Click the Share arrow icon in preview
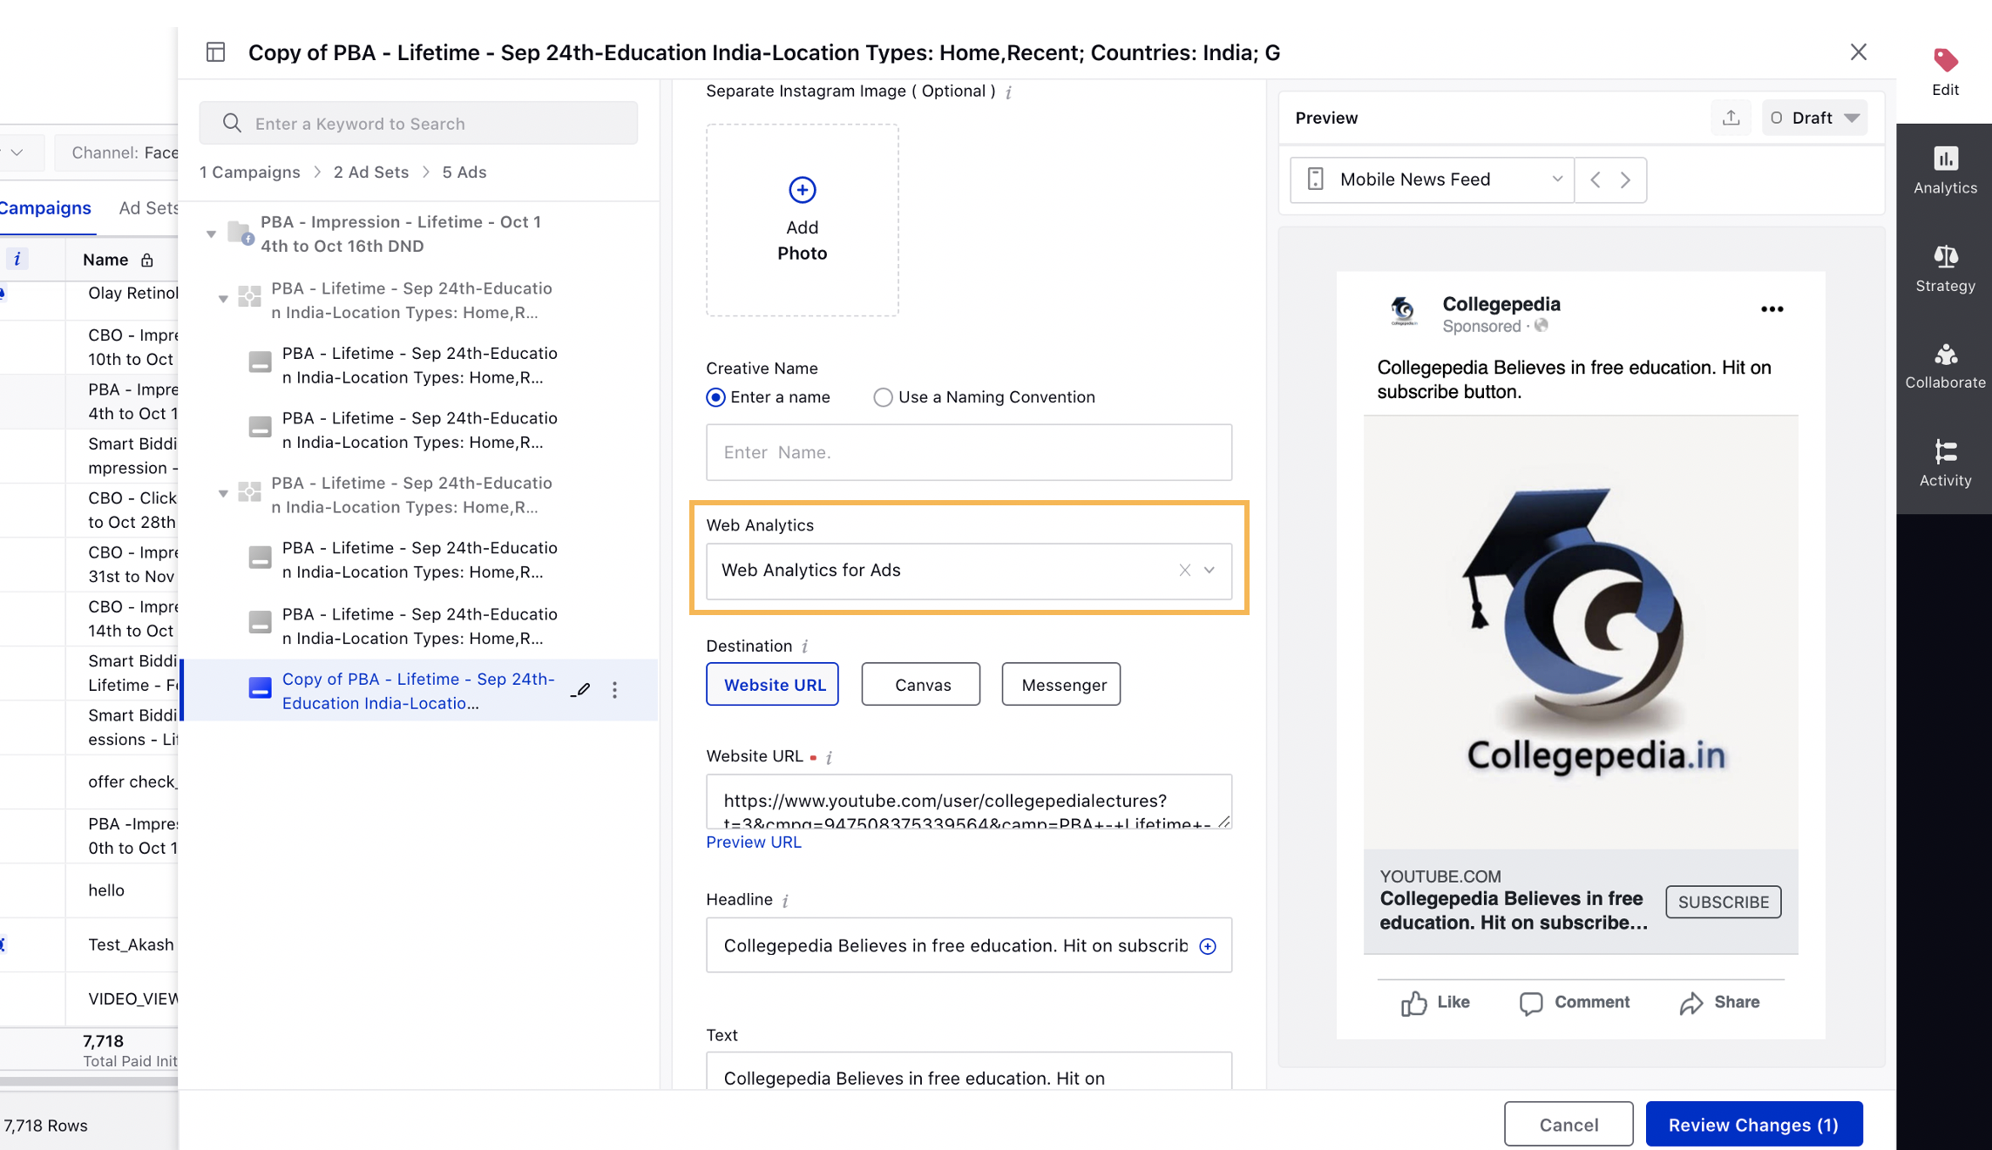Screen dimensions: 1992x1150 tap(1690, 1003)
